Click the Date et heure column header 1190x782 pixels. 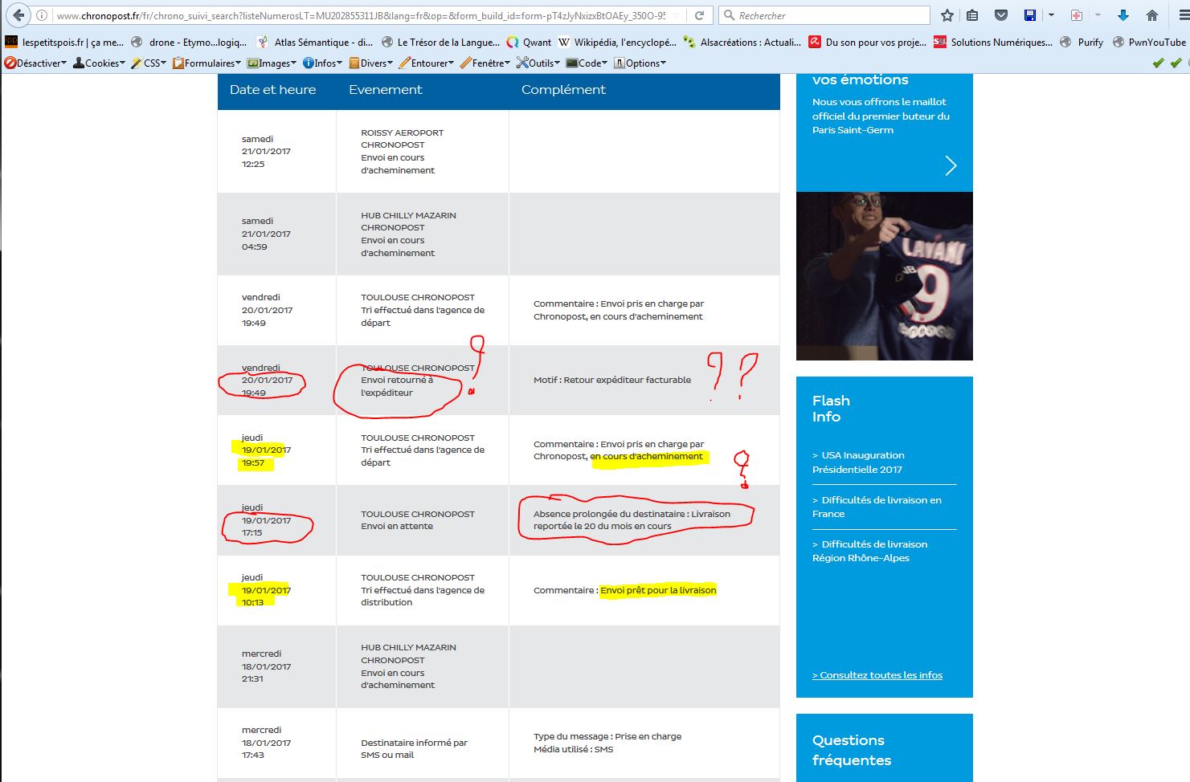click(273, 90)
